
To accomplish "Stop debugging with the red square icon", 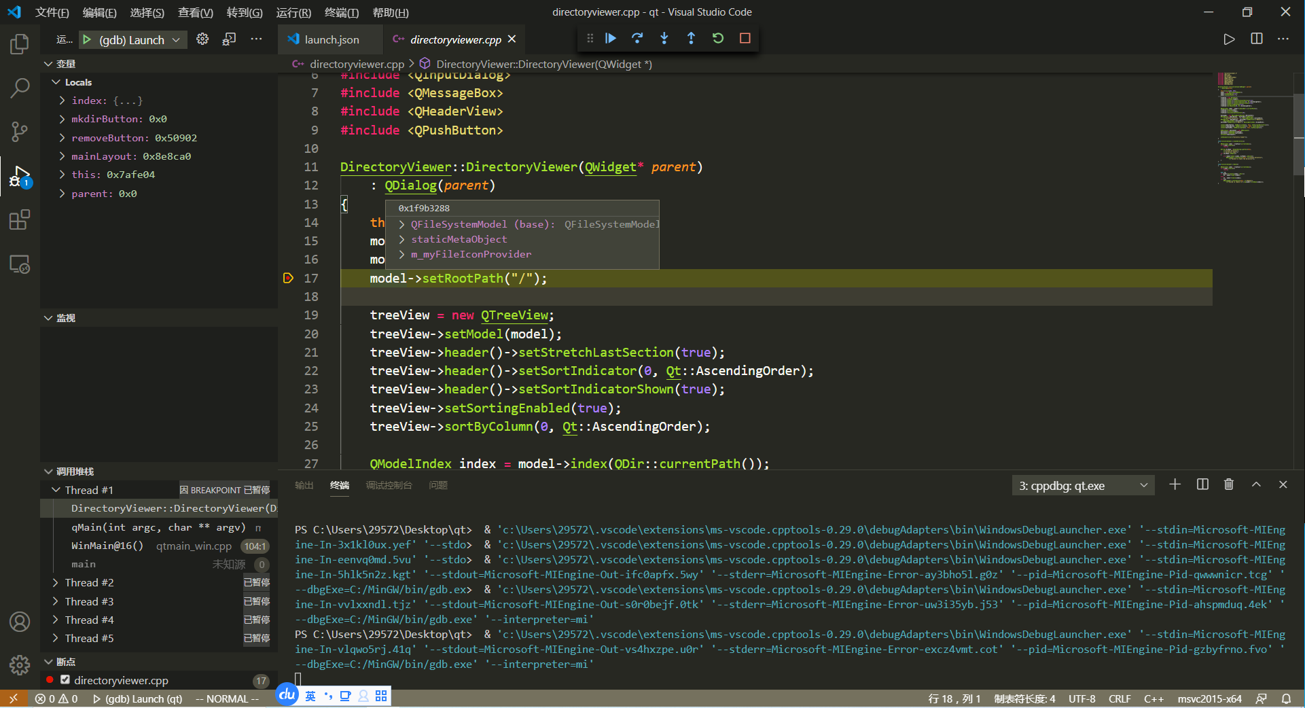I will [x=745, y=39].
